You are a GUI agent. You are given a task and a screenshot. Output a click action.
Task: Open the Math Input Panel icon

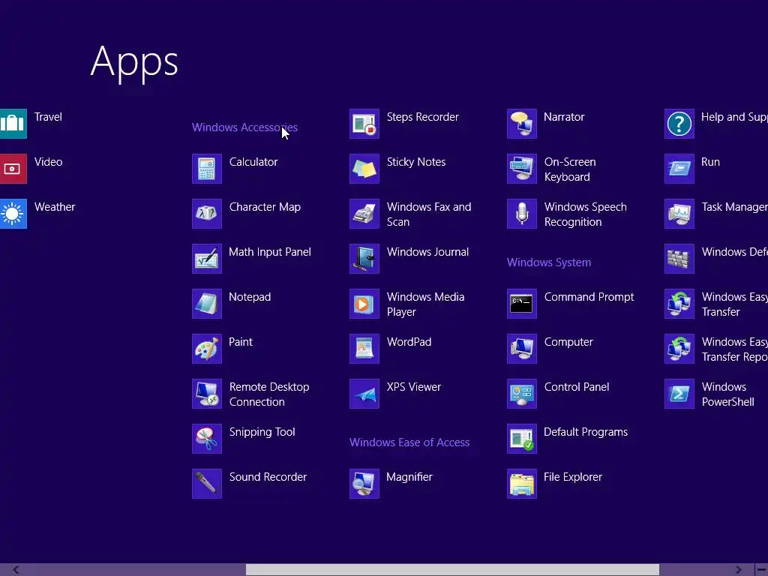tap(207, 259)
